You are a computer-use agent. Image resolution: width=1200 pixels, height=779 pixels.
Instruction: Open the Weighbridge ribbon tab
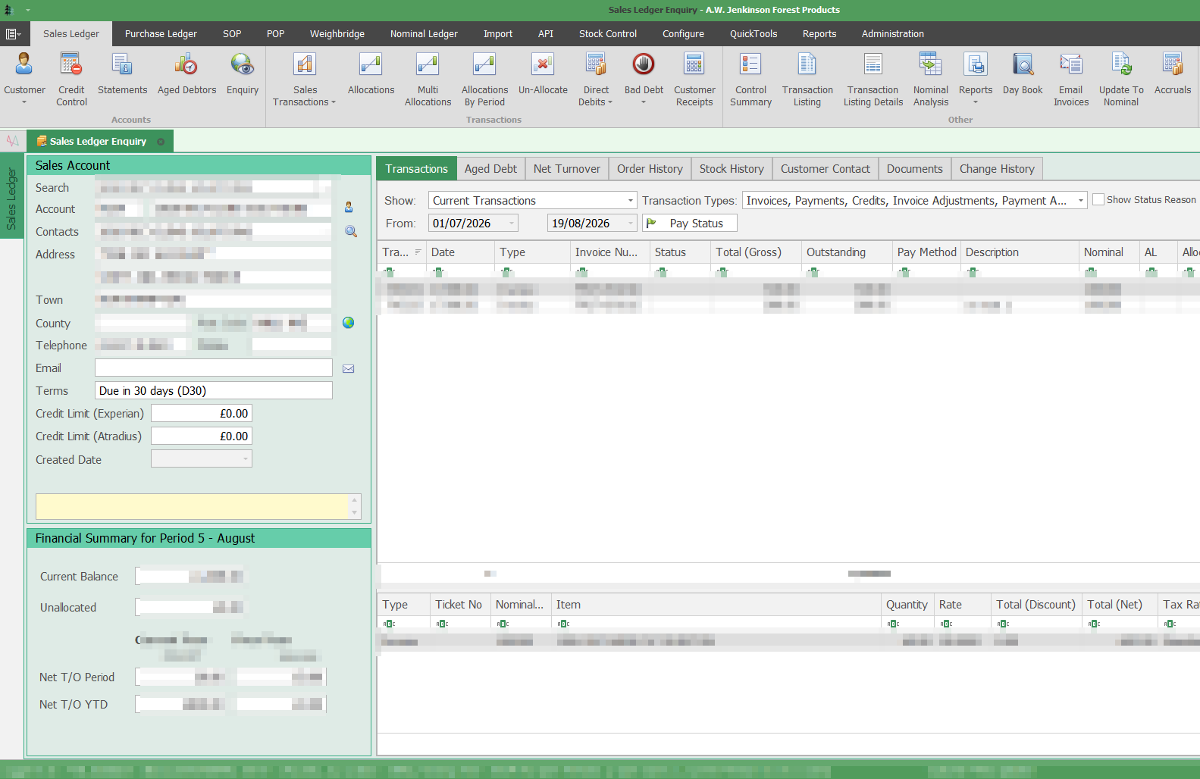(x=337, y=34)
